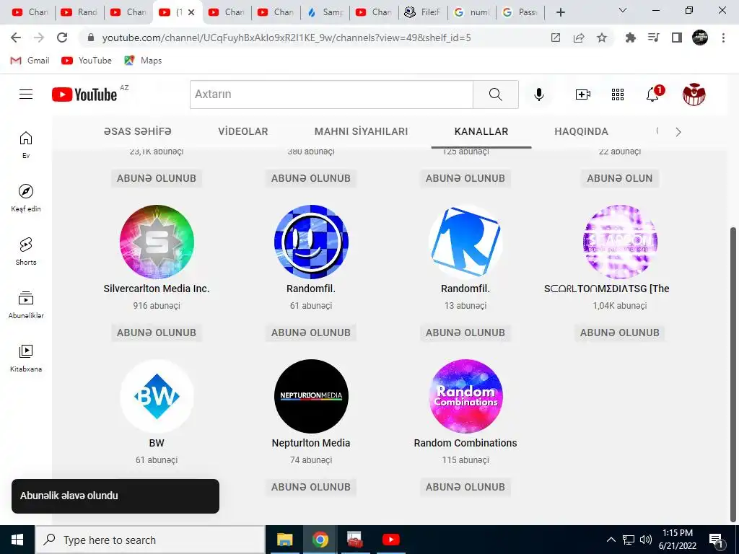This screenshot has width=739, height=554.
Task: Go to YouTube home via the logo
Action: pyautogui.click(x=84, y=94)
